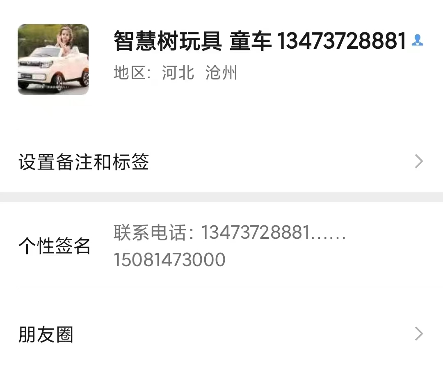Open the 朋友圈 Moments entry
This screenshot has height=374, width=443.
coord(221,334)
